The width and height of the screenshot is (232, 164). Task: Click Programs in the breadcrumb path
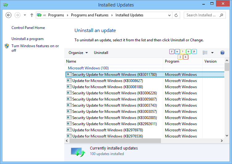[x=56, y=15]
